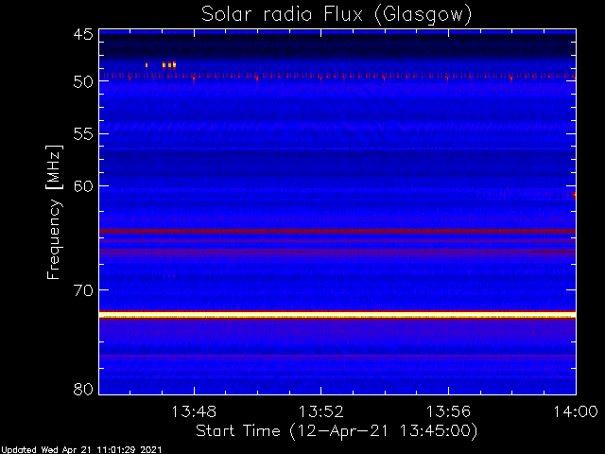605x454 pixels.
Task: Click the 13:52 time tick label
Action: point(321,411)
